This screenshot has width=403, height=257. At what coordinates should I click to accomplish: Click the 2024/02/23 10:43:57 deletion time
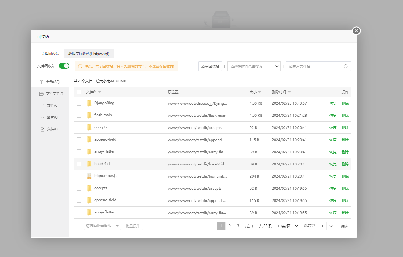coord(289,103)
